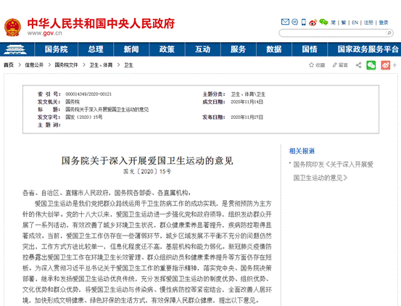The height and width of the screenshot is (306, 401).
Task: Switch to 简 simplified Chinese
Action: click(x=334, y=22)
